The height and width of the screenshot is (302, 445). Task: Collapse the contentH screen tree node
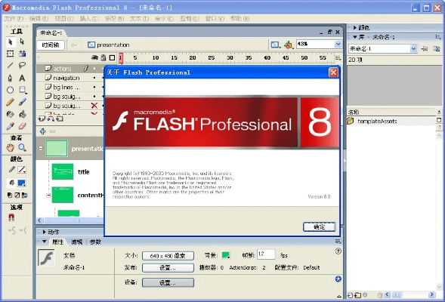tap(48, 195)
